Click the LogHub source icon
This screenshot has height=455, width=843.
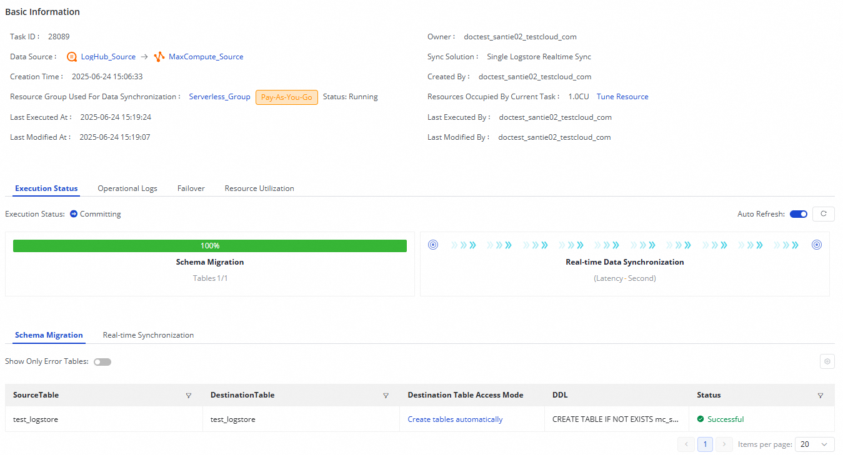(x=72, y=57)
